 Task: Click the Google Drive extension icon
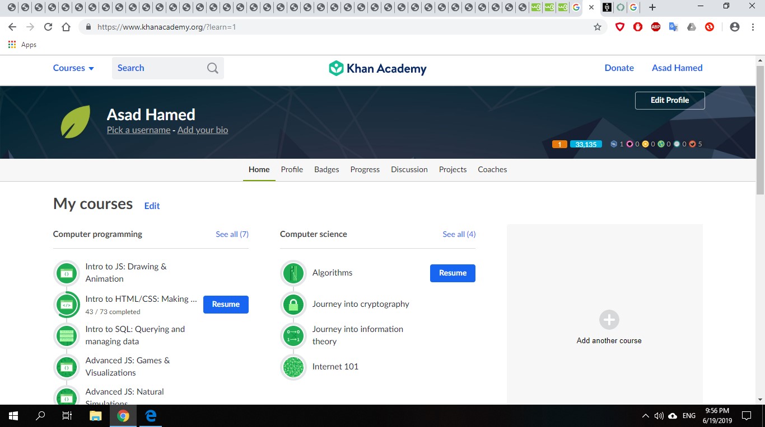[692, 27]
